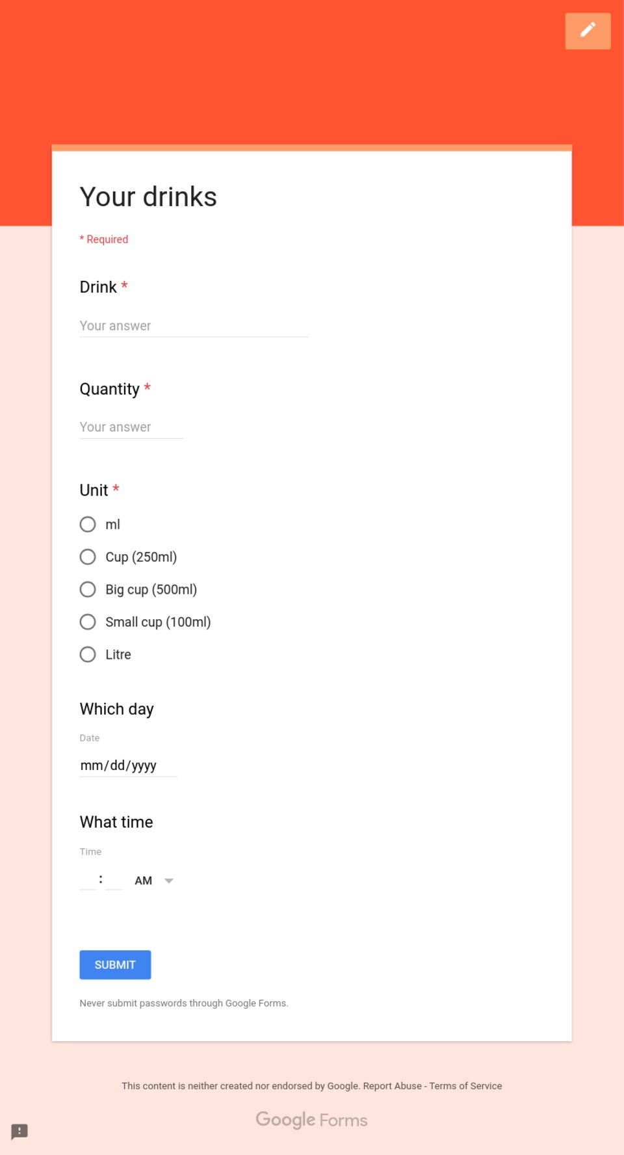This screenshot has height=1155, width=624.
Task: Select Cup (250ml) as the unit
Action: [x=87, y=557]
